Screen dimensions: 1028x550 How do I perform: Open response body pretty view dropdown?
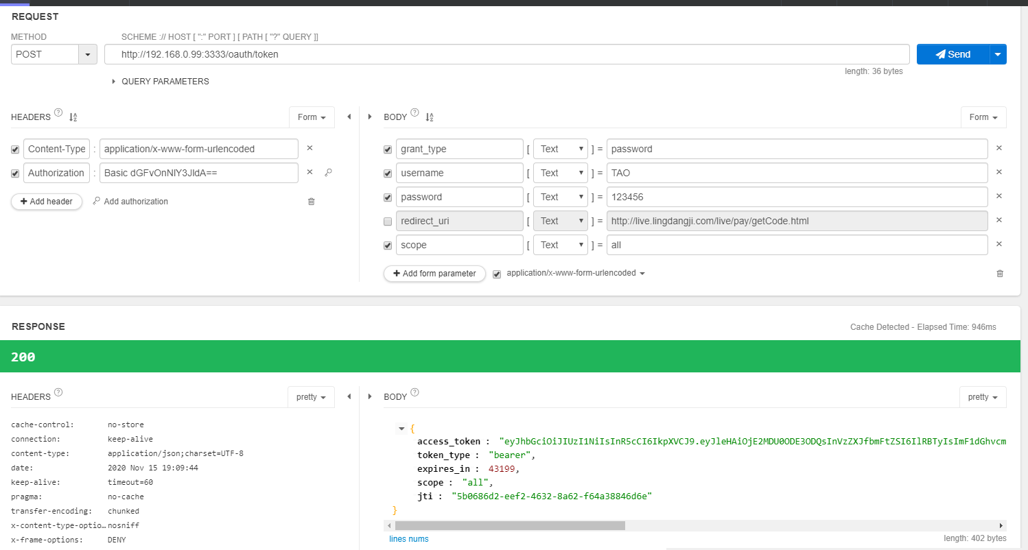983,397
